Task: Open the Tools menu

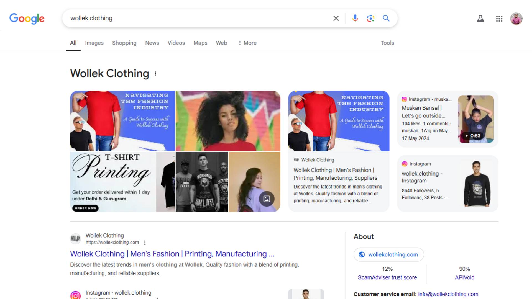Action: (387, 43)
